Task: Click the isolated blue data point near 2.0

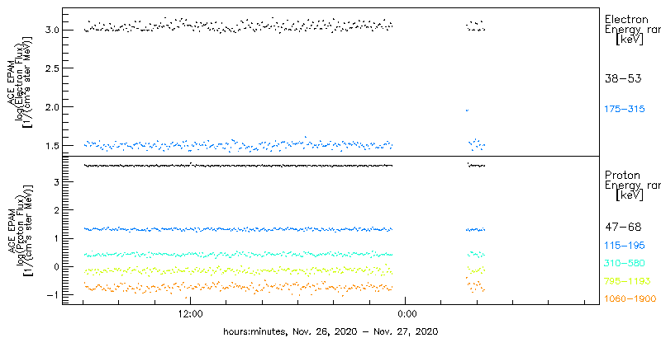Action: [467, 110]
